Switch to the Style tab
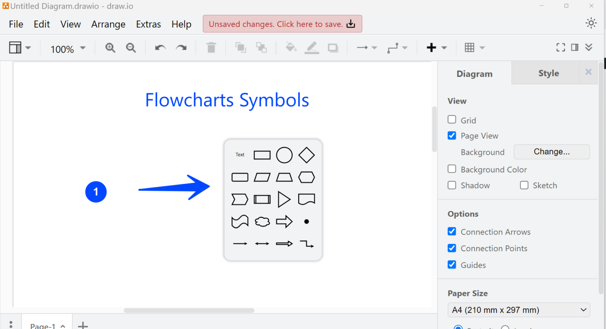This screenshot has width=606, height=329. [548, 73]
